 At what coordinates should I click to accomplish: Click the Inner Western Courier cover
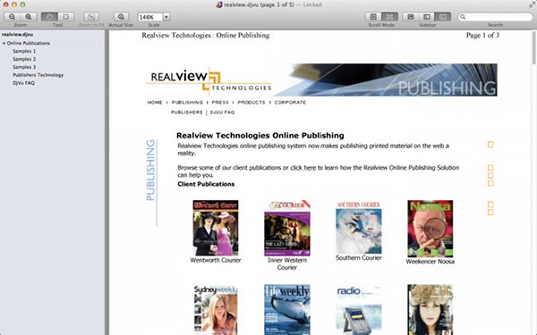coord(287,228)
